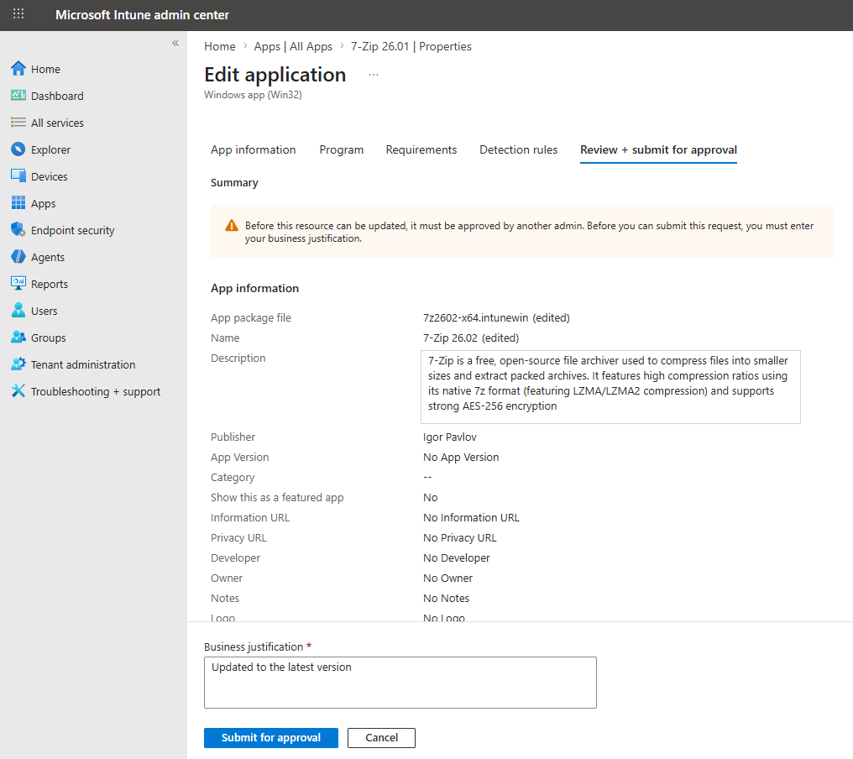Viewport: 853px width, 759px height.
Task: Switch to the Program tab
Action: (341, 149)
